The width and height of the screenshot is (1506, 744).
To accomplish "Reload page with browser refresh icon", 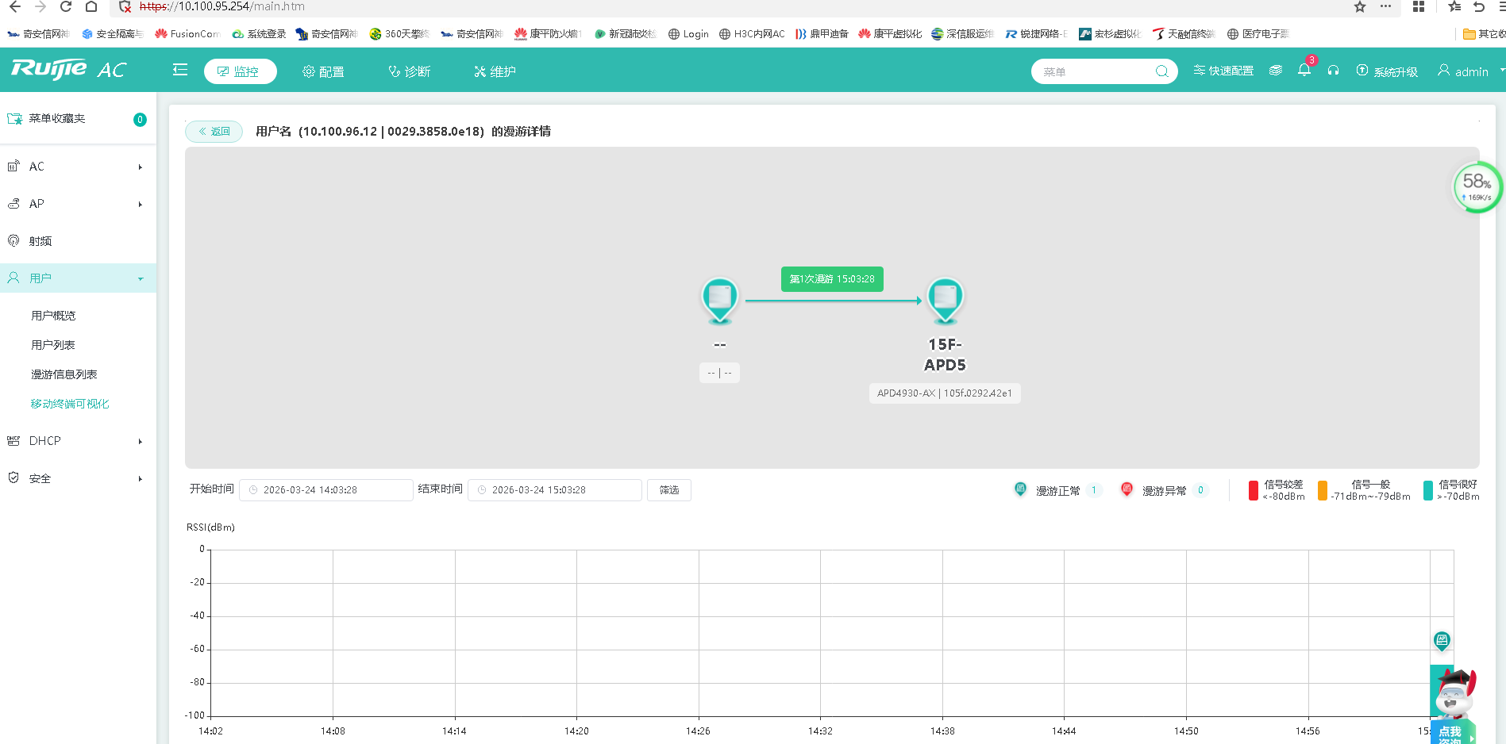I will pos(66,7).
